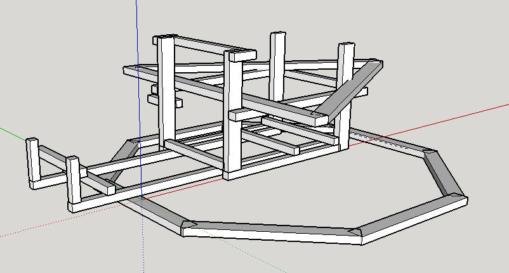Select the long bottom runner at front left
Image resolution: width=509 pixels, height=273 pixels.
(146, 189)
